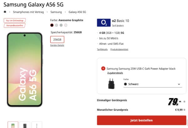Viewport: 188px width, 128px height.
Task: Click the red plus icon beside the Power Adapter
Action: (x=103, y=68)
